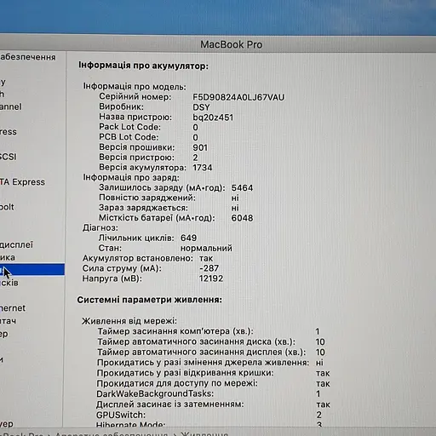
Task: Choose the Ethernet sidebar entry ending in "hernet"
Action: pos(13,308)
